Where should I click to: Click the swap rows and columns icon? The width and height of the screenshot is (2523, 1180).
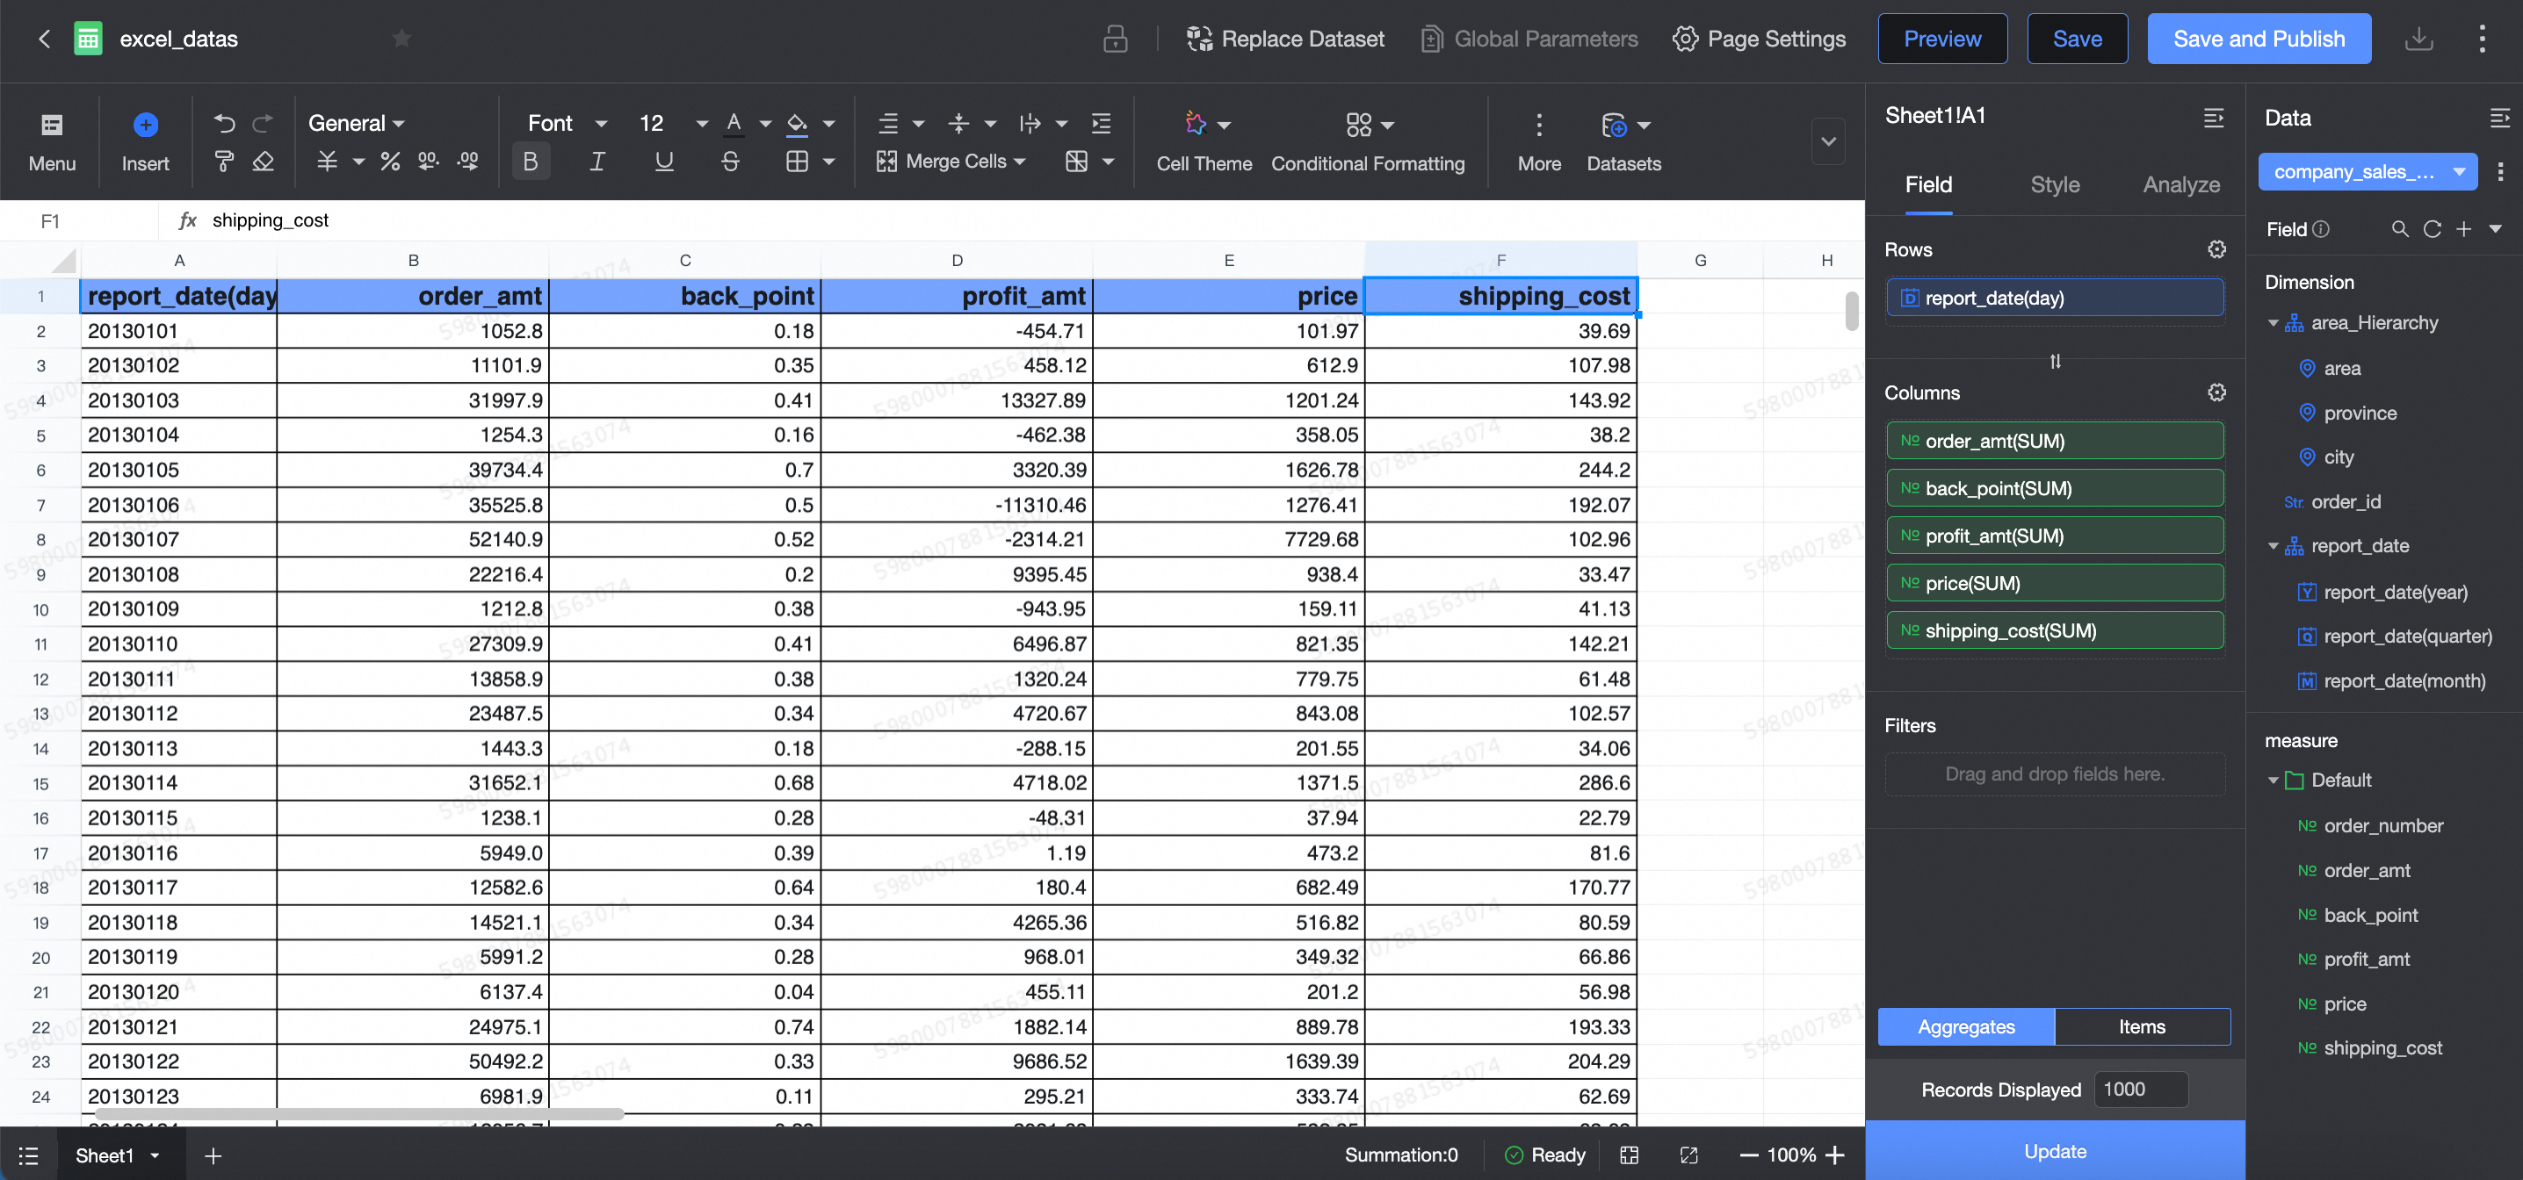point(2055,362)
